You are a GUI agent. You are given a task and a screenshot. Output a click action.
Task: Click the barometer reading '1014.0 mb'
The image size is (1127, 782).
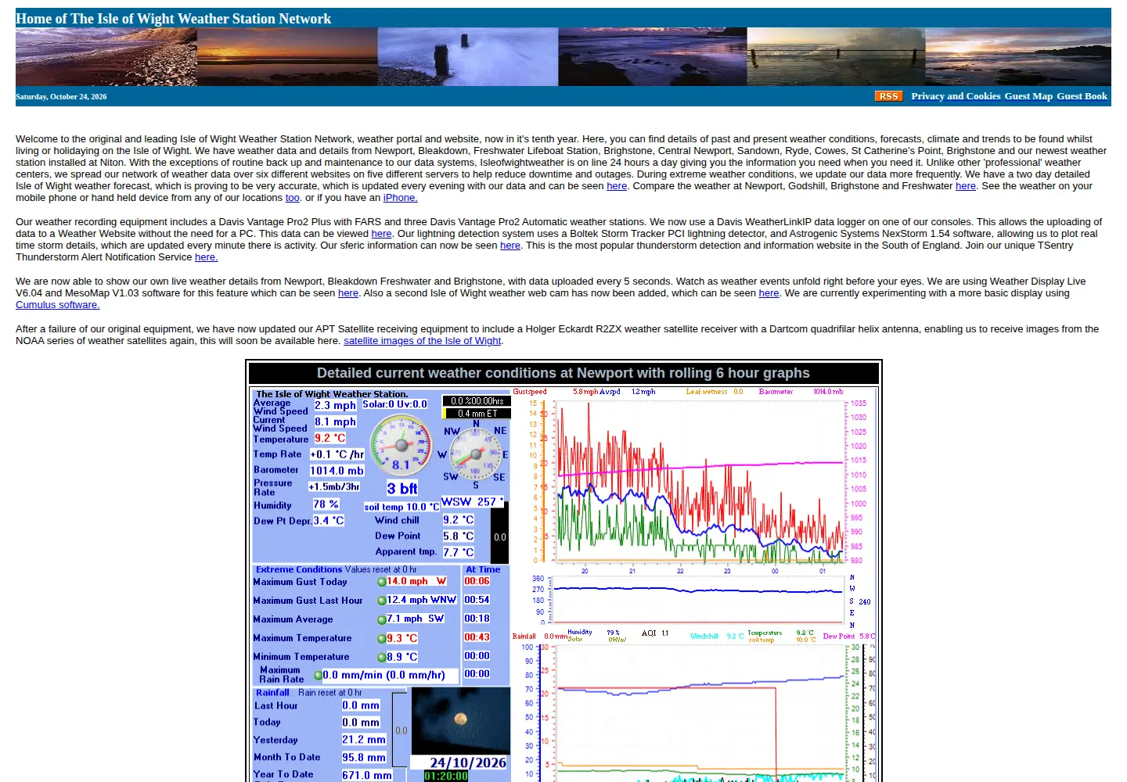[337, 471]
